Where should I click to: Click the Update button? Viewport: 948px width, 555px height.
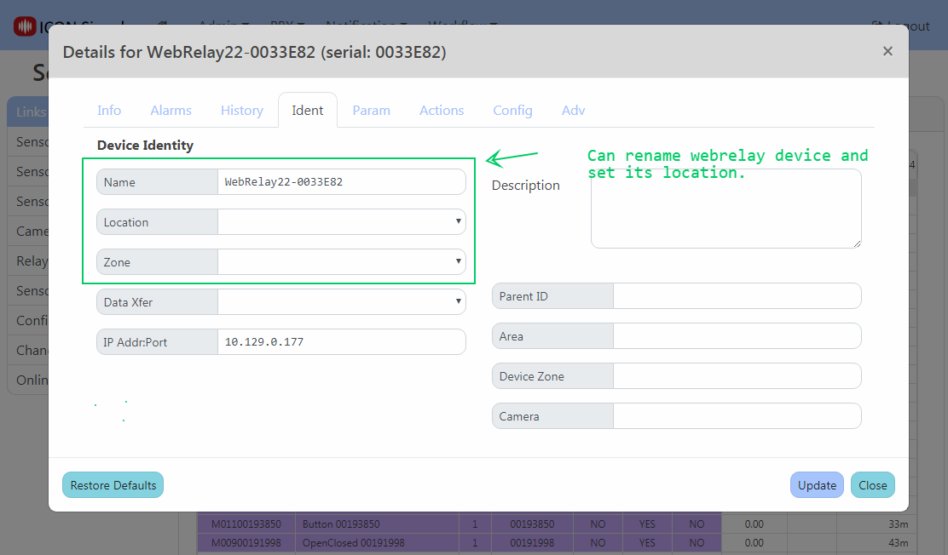pyautogui.click(x=817, y=485)
